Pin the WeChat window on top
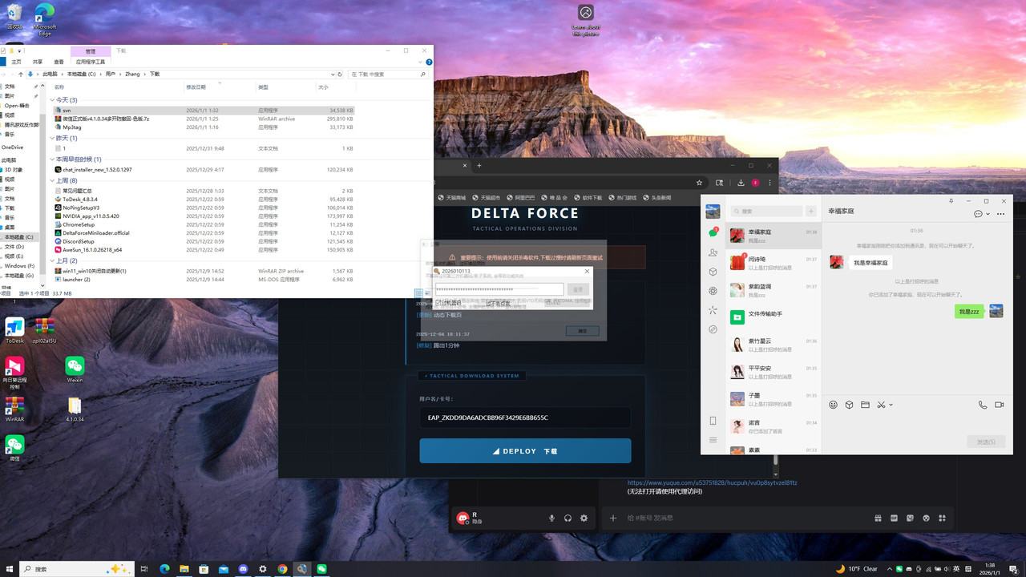This screenshot has height=577, width=1026. [951, 201]
